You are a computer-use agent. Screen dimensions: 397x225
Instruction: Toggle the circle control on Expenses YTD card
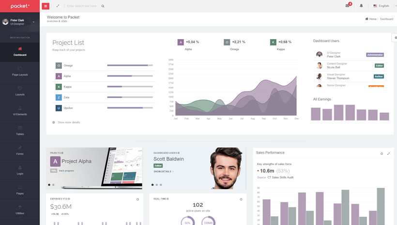[137, 199]
